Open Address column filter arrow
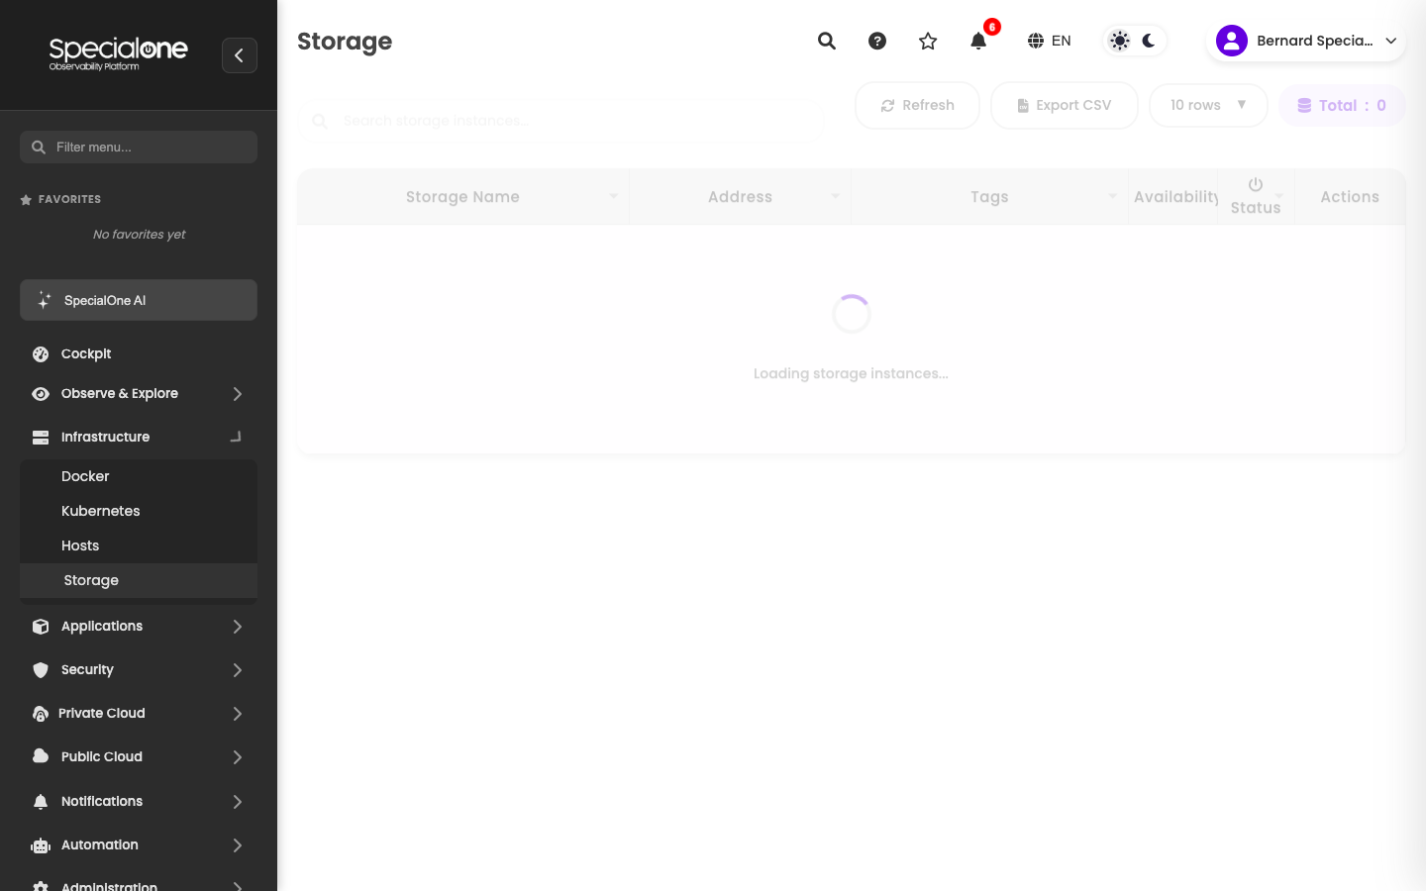The height and width of the screenshot is (891, 1426). tap(836, 197)
